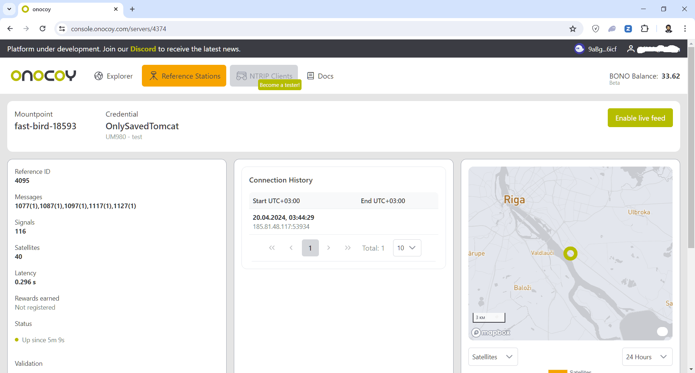Open wallet 9aBg...6icf avatar icon

(579, 49)
